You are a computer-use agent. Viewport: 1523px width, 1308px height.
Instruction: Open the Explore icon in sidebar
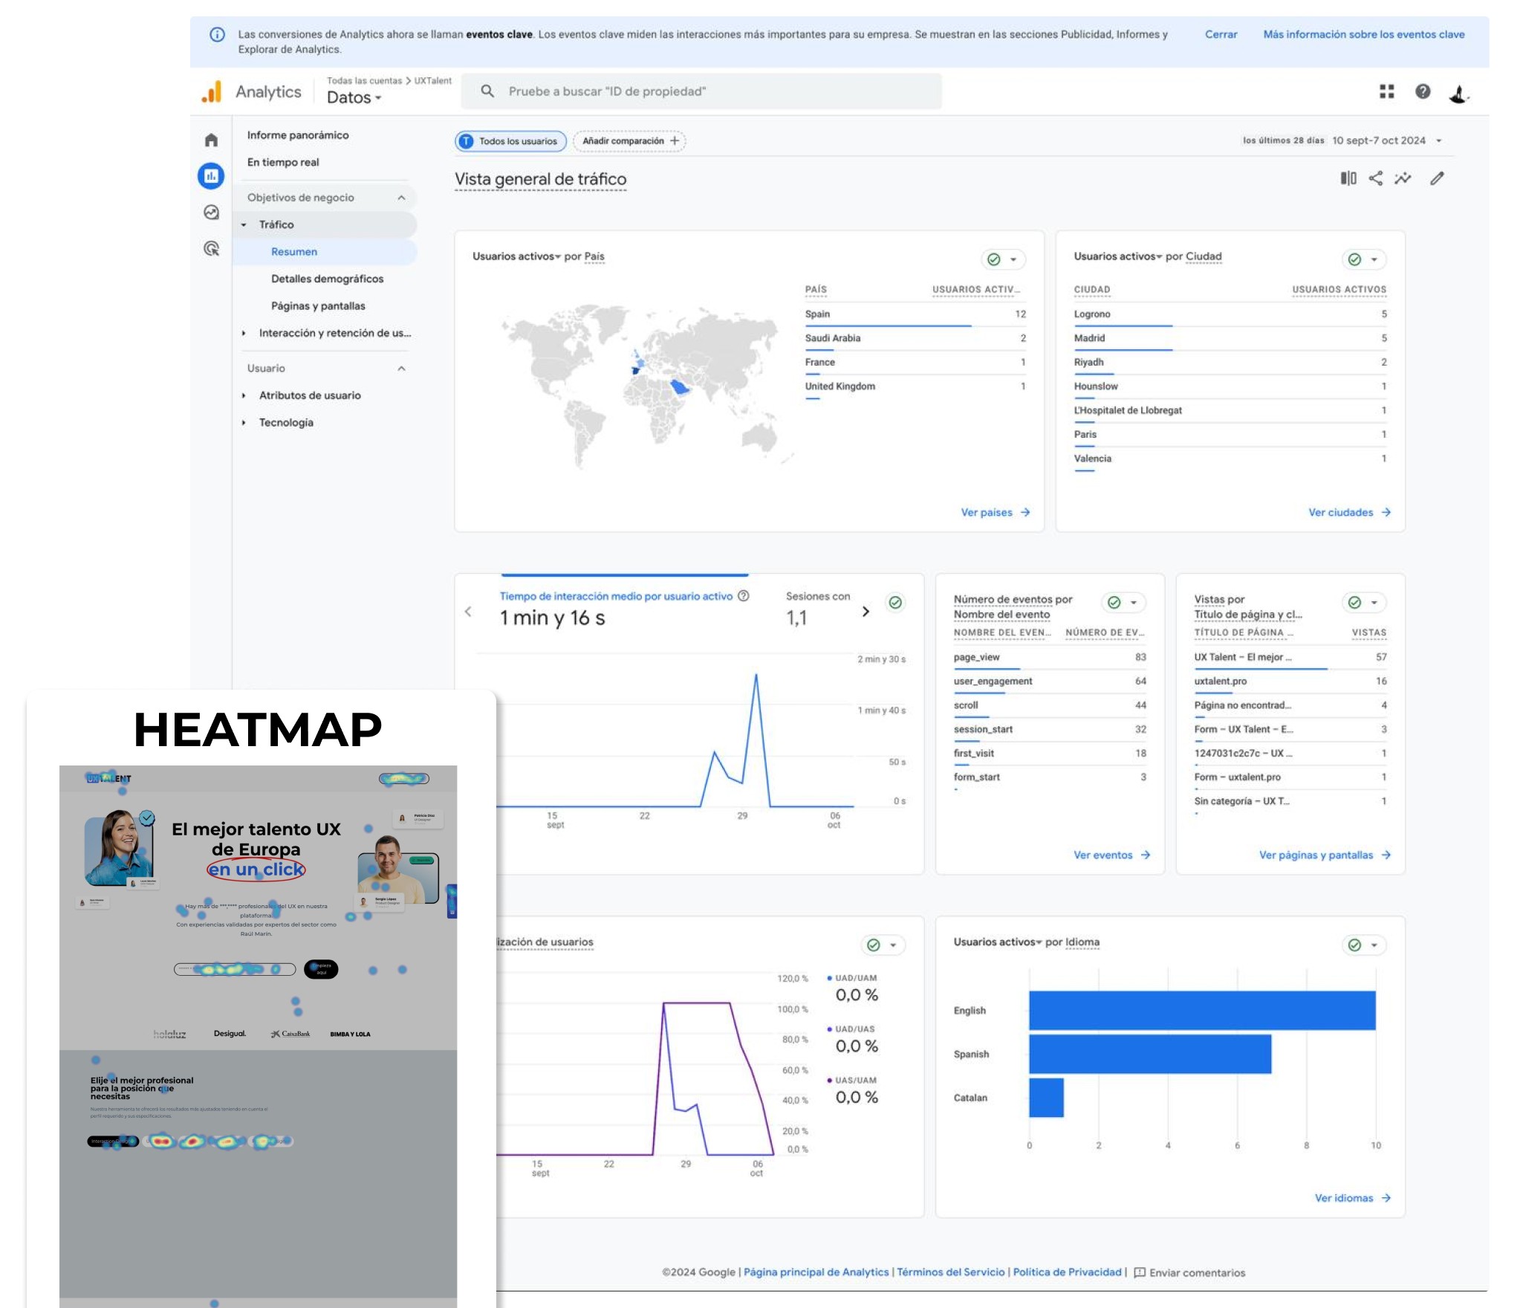[211, 213]
